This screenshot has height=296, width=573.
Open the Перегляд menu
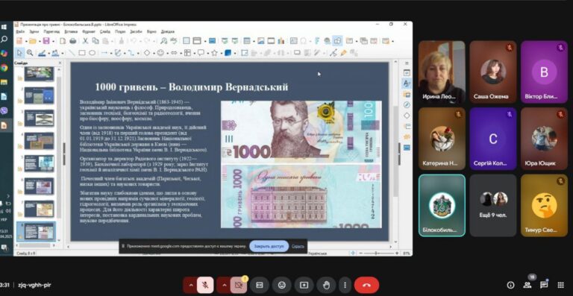[51, 32]
